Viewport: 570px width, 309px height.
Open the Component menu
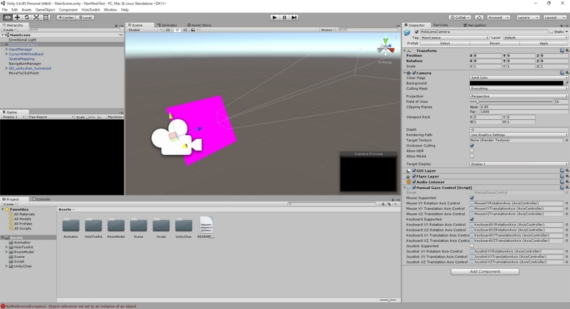point(68,10)
